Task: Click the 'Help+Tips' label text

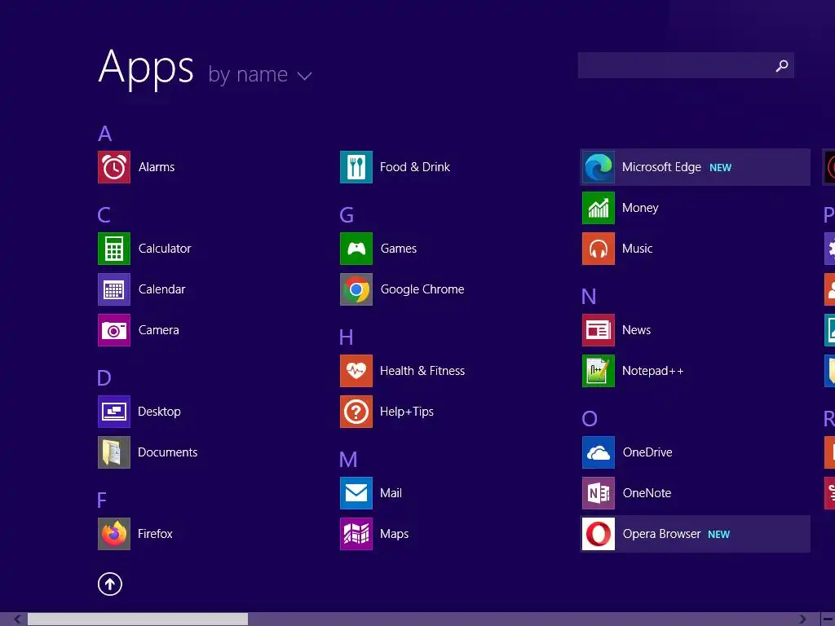Action: [407, 412]
